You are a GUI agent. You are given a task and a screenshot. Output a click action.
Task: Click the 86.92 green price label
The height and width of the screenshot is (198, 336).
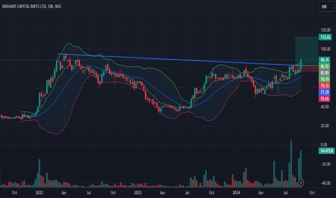[x=324, y=66]
